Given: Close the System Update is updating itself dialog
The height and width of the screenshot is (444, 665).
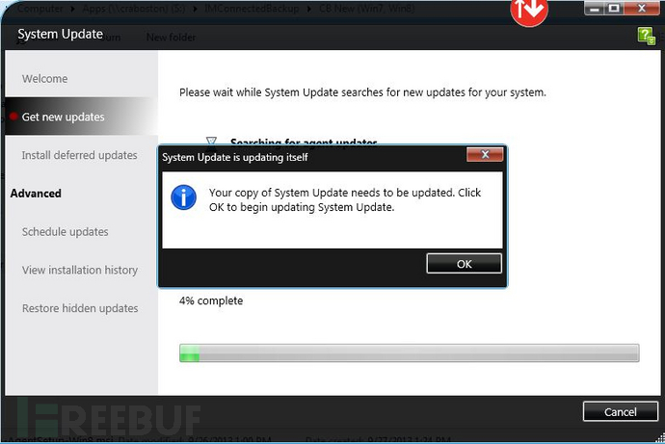Looking at the screenshot, I should point(485,155).
